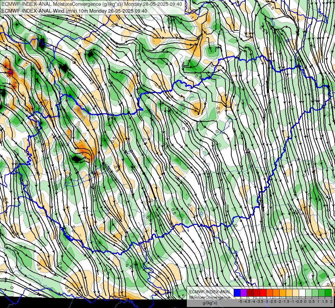Click the Wind (m/s) 10m title line
The width and height of the screenshot is (335, 308).
pyautogui.click(x=74, y=11)
